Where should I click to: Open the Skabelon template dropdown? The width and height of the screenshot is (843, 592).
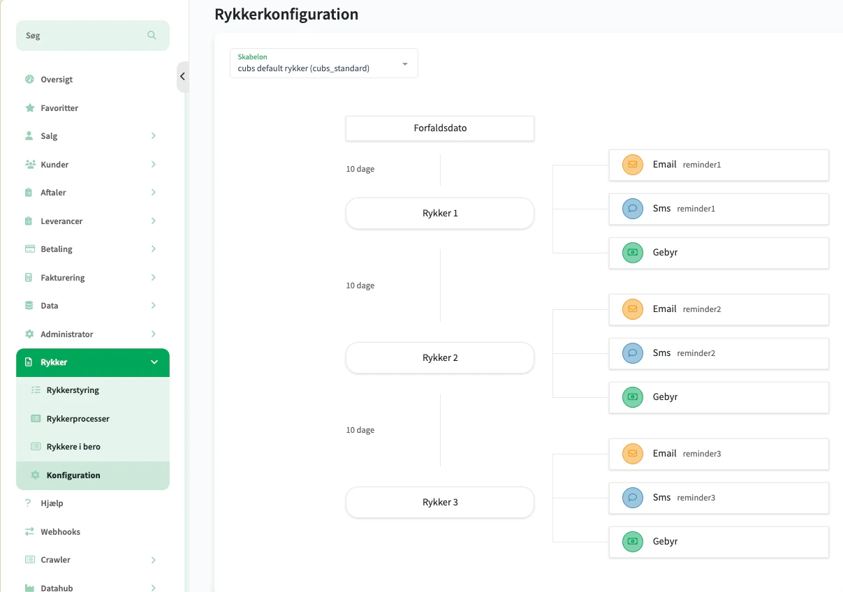click(x=324, y=64)
